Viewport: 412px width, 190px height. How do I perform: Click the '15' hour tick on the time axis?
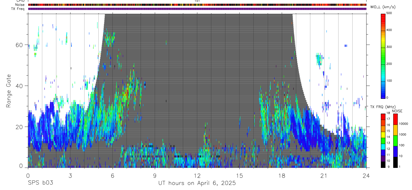click(239, 176)
